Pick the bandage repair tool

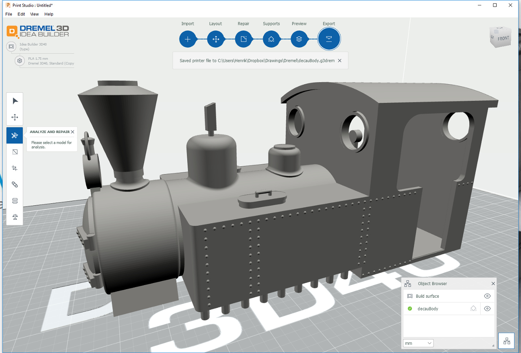click(x=15, y=185)
